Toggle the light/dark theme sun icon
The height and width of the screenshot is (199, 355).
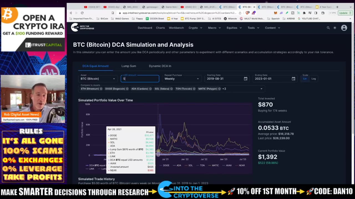pos(335,28)
